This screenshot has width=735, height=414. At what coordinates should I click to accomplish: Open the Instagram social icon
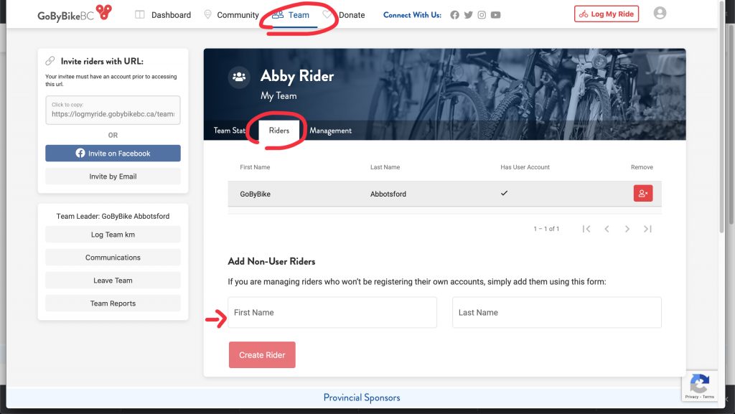(482, 15)
